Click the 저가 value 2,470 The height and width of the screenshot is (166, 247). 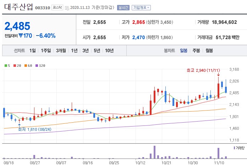[x=138, y=38]
